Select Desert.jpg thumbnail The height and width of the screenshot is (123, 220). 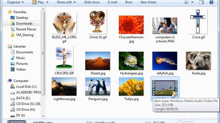point(98,61)
